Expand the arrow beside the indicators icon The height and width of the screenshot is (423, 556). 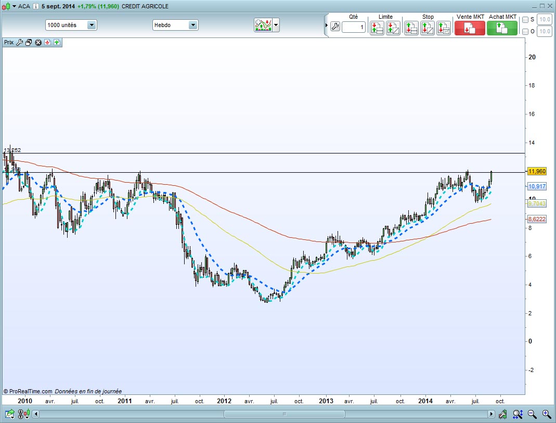point(276,25)
